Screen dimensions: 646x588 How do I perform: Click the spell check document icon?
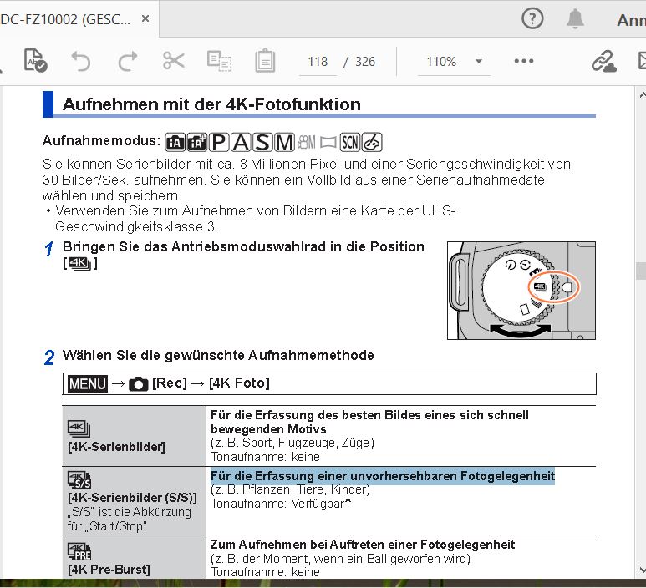click(35, 60)
